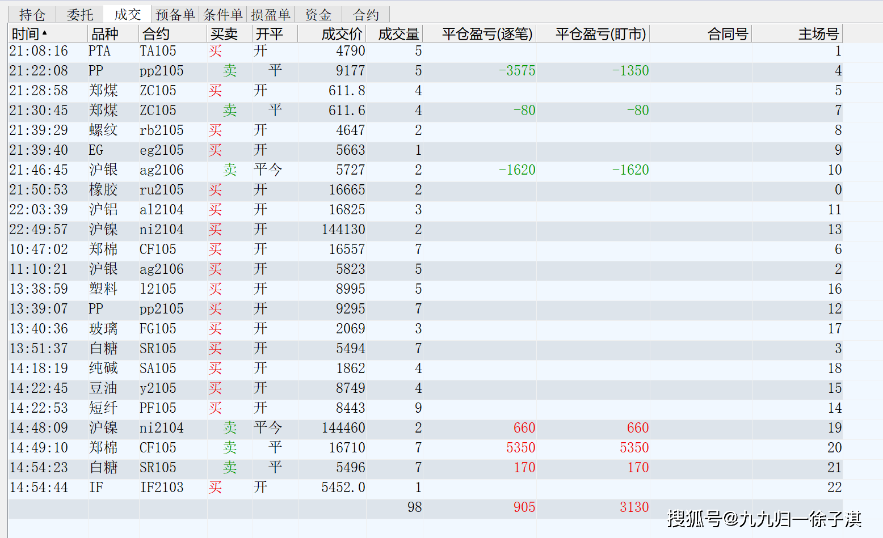The height and width of the screenshot is (538, 883).
Task: Select time 13:51:37
Action: click(x=39, y=349)
